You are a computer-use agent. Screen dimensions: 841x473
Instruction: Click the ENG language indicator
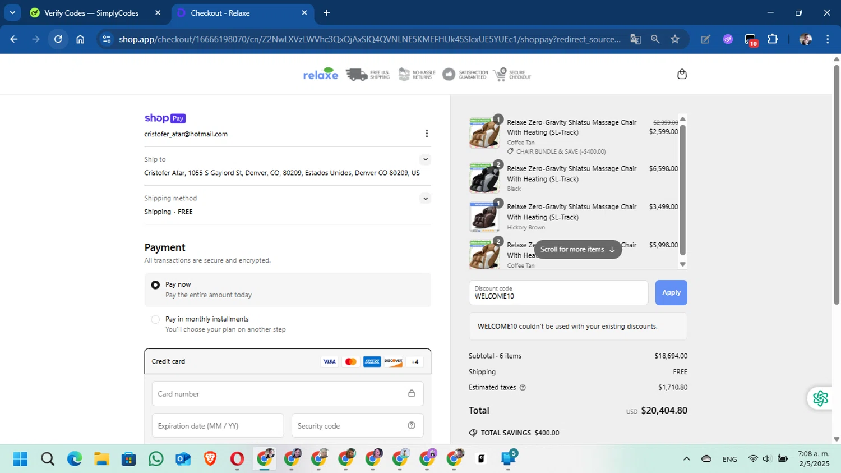[x=729, y=459]
